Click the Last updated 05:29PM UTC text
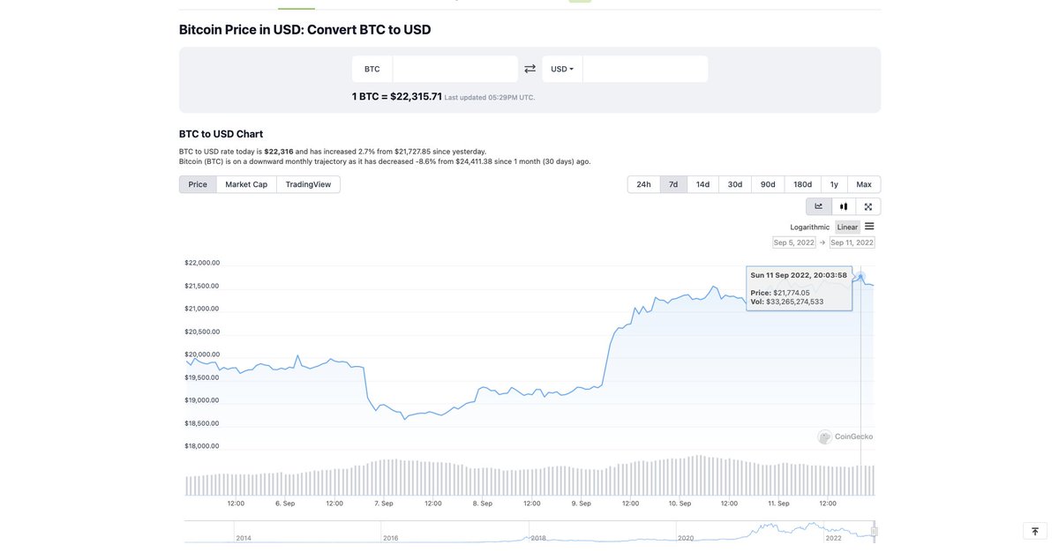The image size is (1059, 552). click(490, 98)
